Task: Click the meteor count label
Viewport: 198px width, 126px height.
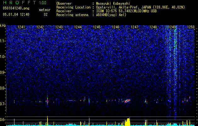Action: click(x=45, y=10)
